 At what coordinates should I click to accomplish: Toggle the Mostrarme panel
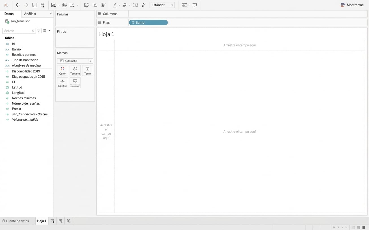pyautogui.click(x=352, y=5)
